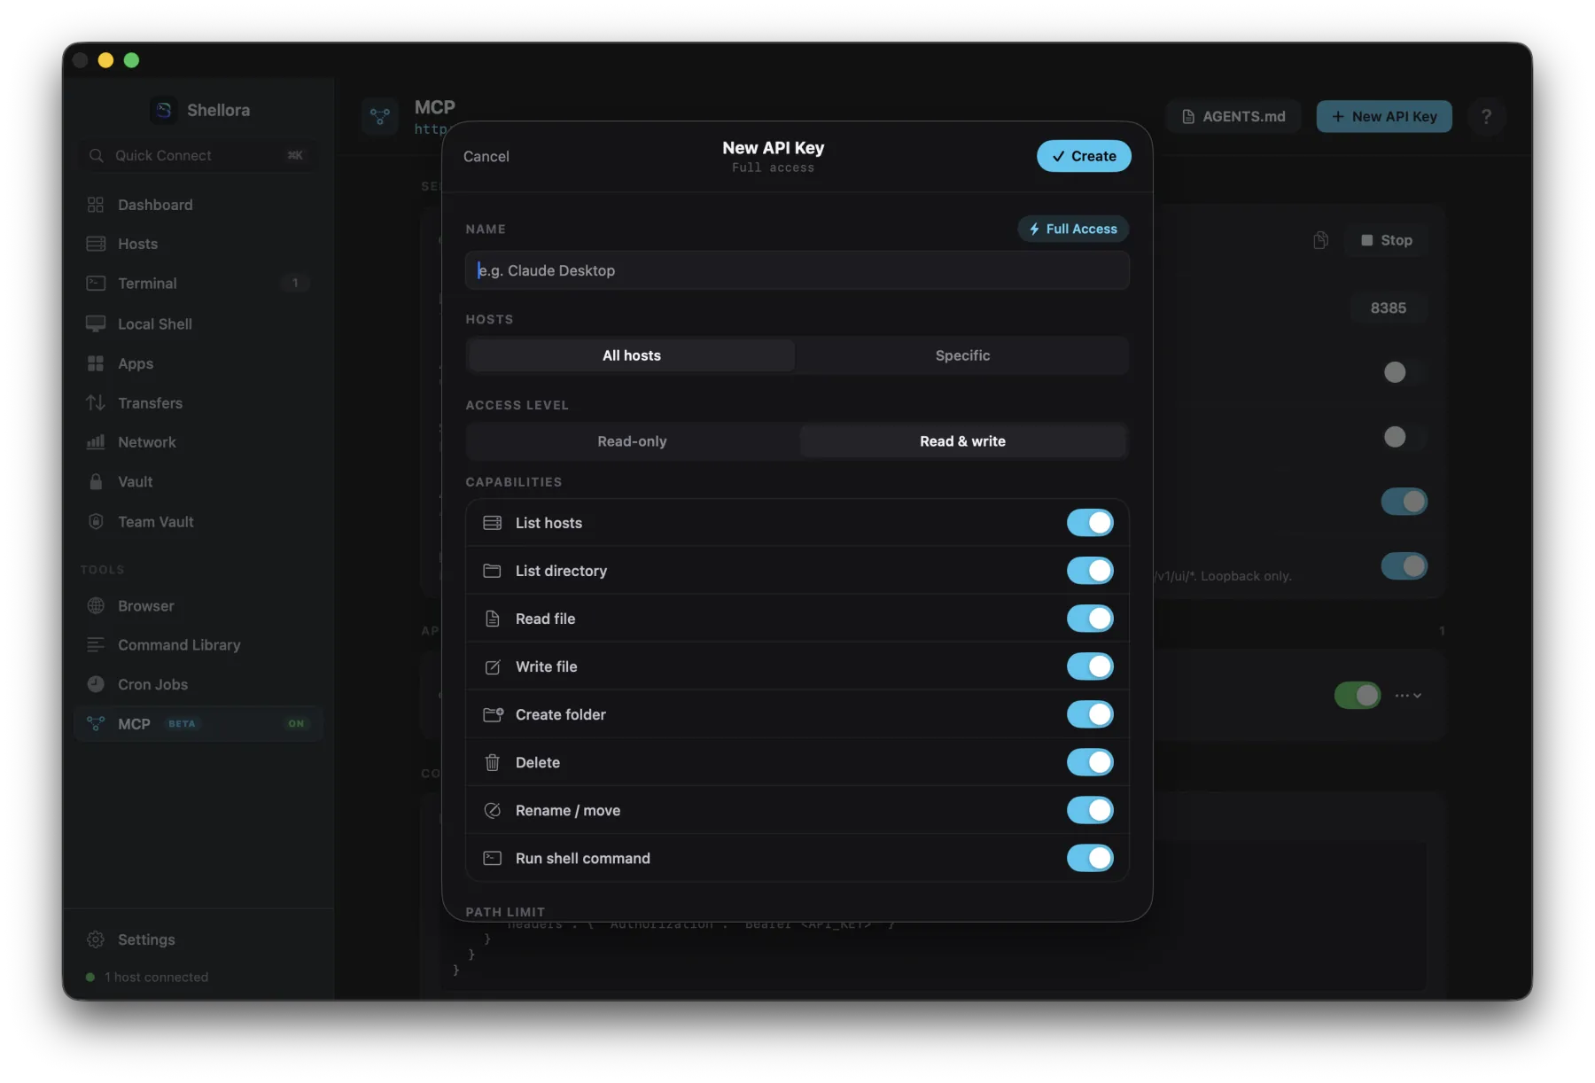Open the Hosts sidebar icon
Viewport: 1595px width, 1083px height.
pyautogui.click(x=96, y=244)
